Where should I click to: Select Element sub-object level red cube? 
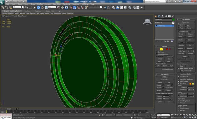170,49
